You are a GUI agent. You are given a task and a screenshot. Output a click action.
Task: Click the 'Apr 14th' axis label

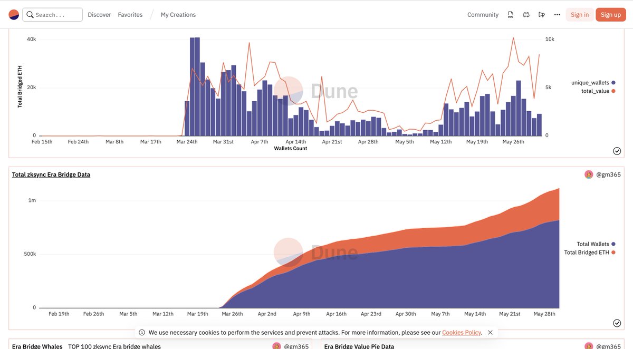pos(295,142)
